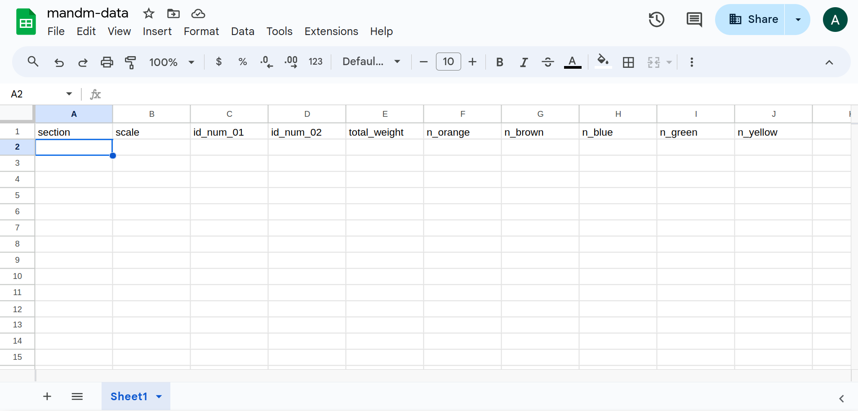
Task: Open the fill color picker
Action: [603, 61]
